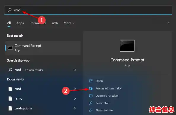Choose Open file location
Screen dimensions: 176x115
[x=107, y=96]
